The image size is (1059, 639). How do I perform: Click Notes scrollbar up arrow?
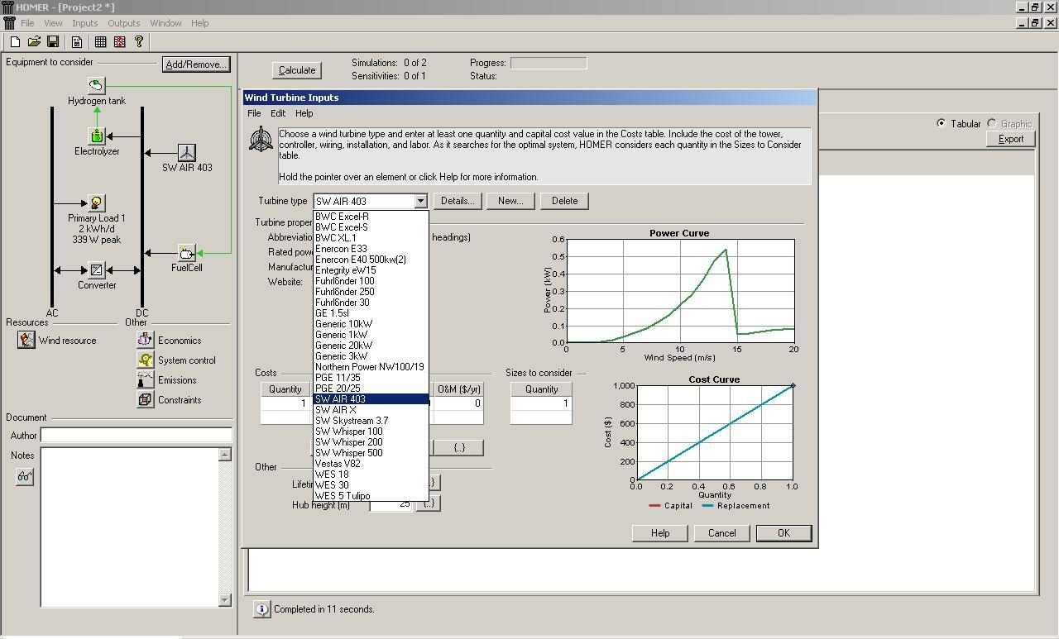tap(225, 455)
